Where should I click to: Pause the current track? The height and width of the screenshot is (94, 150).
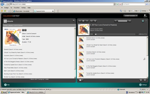pyautogui.click(x=83, y=21)
